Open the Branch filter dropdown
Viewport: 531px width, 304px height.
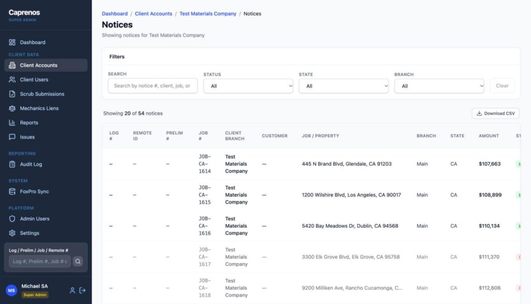click(439, 86)
